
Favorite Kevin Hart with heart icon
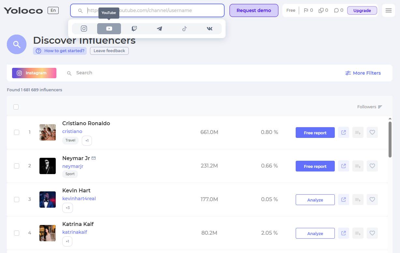coord(372,200)
